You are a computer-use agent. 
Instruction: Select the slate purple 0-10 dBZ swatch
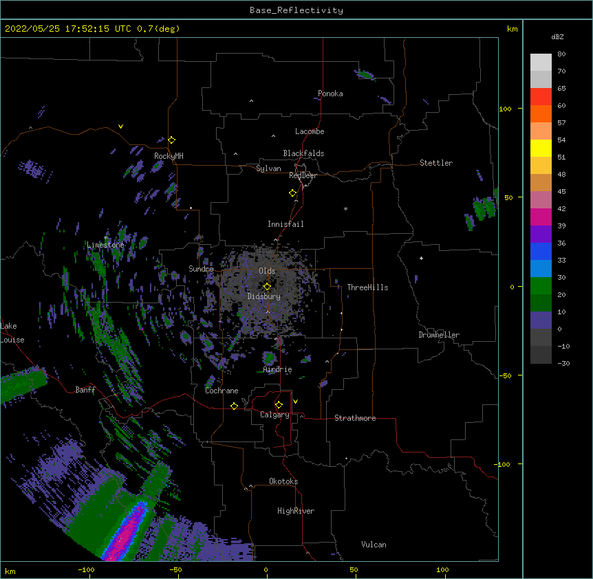[x=541, y=320]
